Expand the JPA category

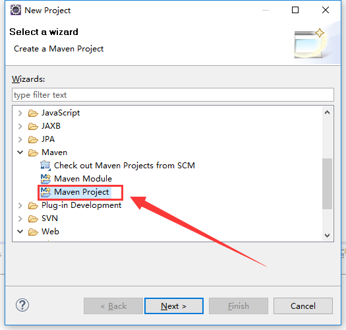[20, 139]
